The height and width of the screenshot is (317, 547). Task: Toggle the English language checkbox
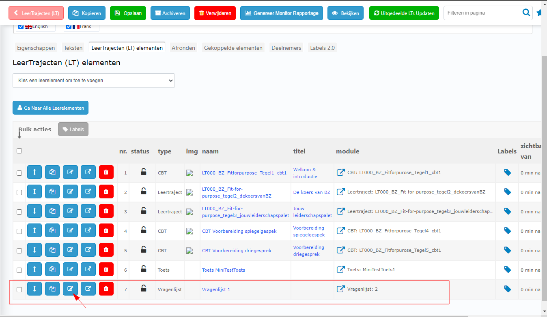click(21, 27)
